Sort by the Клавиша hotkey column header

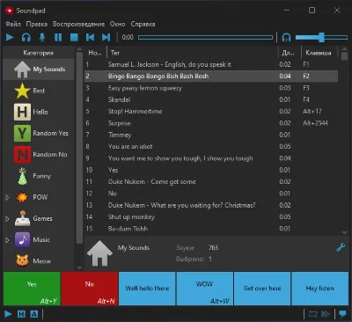coord(319,53)
